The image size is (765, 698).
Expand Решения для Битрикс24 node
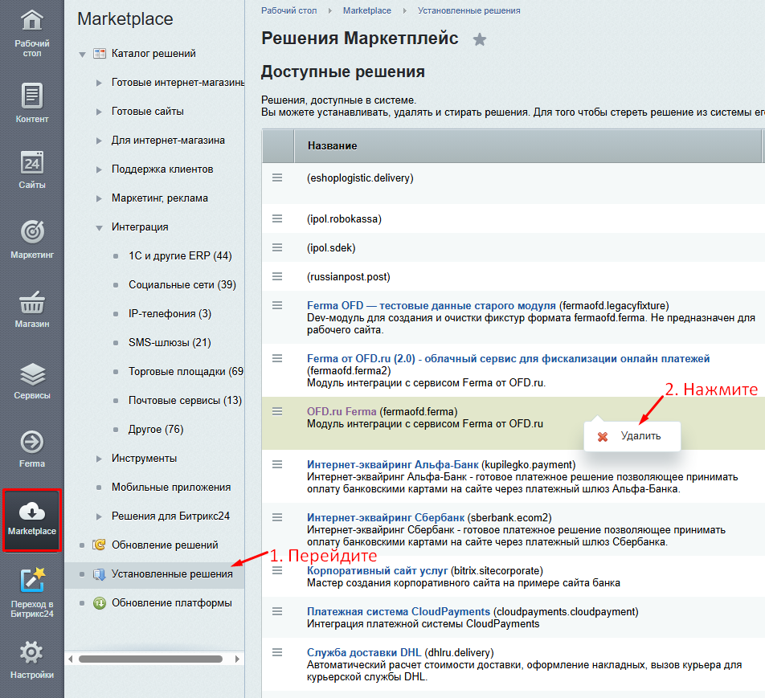point(99,516)
